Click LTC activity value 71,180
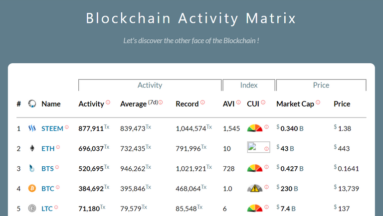383x216 pixels. click(89, 209)
